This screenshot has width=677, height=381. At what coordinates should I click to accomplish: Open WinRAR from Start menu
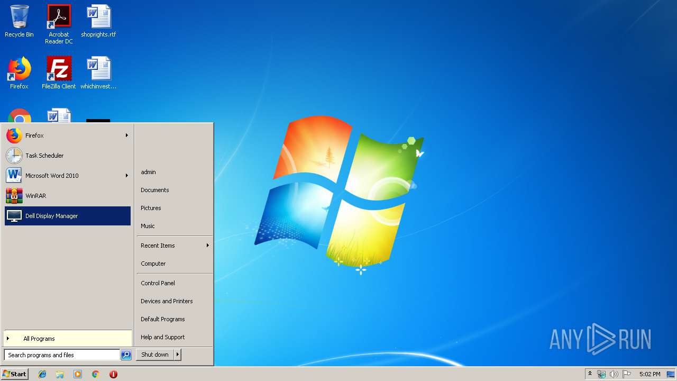68,196
